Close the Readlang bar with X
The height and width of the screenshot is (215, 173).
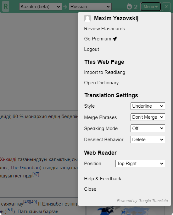tap(166, 7)
